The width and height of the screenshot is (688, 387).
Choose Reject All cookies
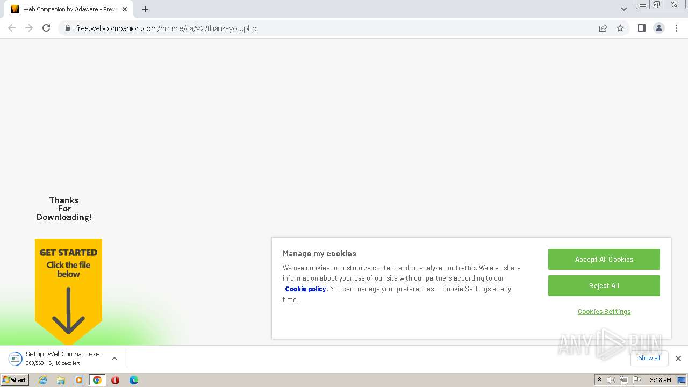click(604, 285)
